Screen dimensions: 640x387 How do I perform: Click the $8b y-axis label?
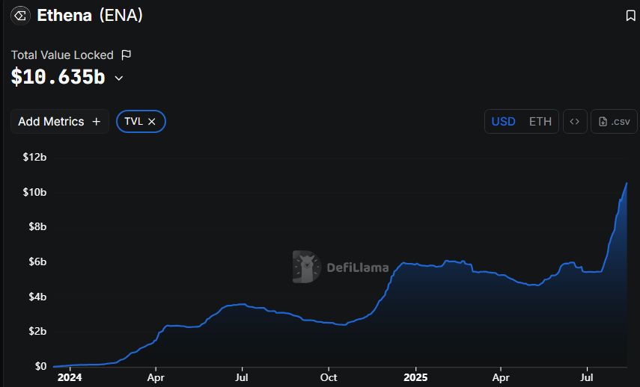[37, 226]
